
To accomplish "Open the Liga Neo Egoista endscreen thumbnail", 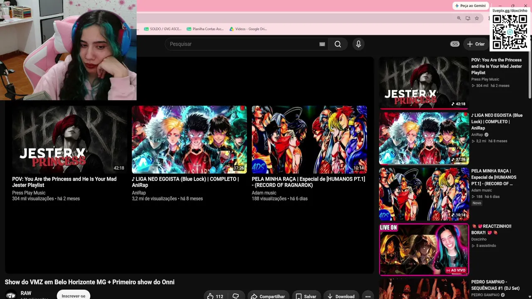I will tap(189, 140).
